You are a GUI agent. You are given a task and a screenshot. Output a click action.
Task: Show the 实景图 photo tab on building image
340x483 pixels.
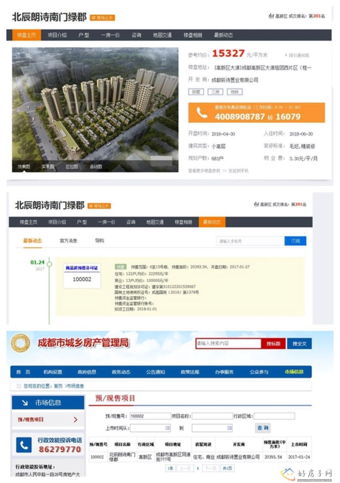(x=48, y=167)
